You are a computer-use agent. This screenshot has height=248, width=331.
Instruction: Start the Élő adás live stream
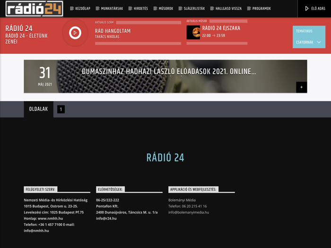pyautogui.click(x=314, y=9)
